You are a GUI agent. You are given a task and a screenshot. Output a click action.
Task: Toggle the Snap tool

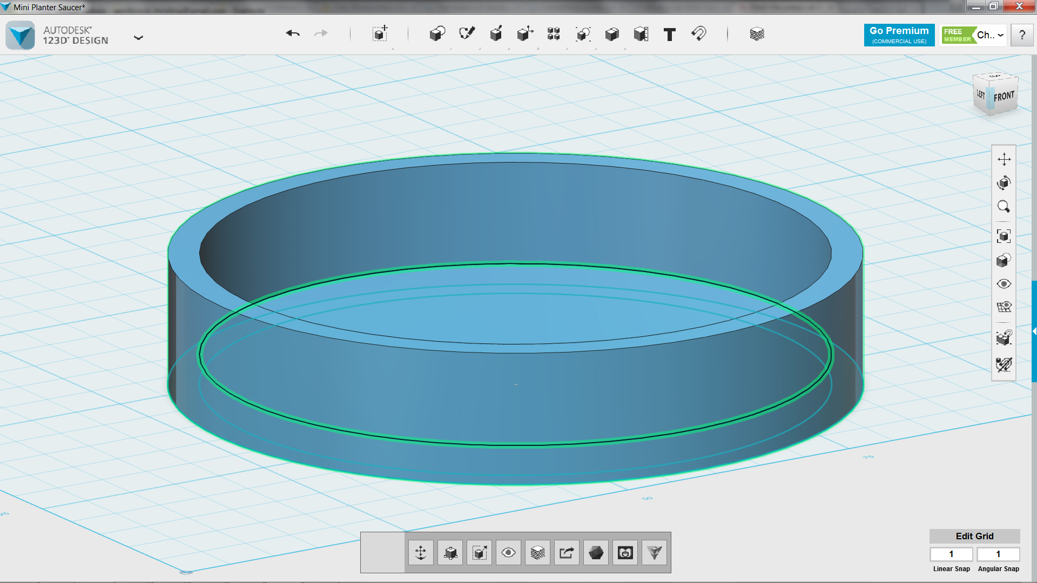pos(699,34)
